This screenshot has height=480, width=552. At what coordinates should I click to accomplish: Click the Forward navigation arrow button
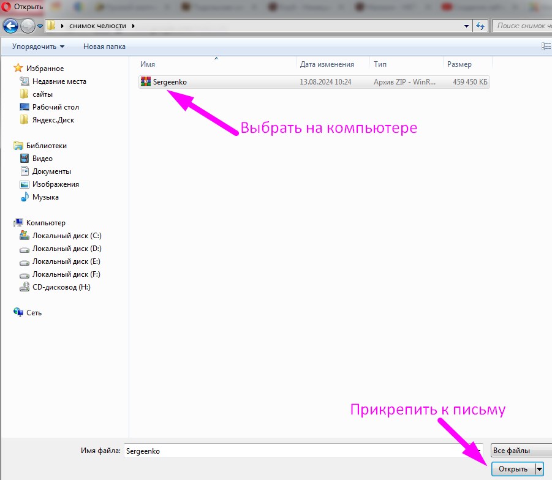28,26
